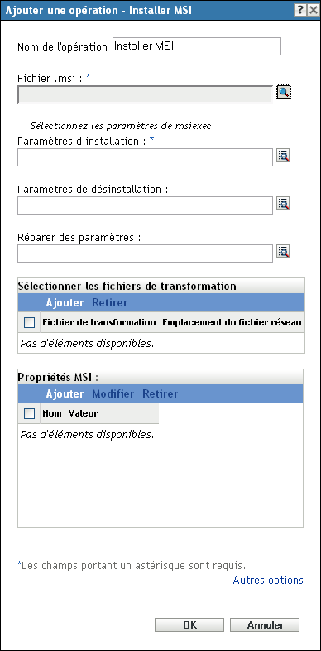This screenshot has height=651, width=321.
Task: Click the Annuler button
Action: point(265,624)
